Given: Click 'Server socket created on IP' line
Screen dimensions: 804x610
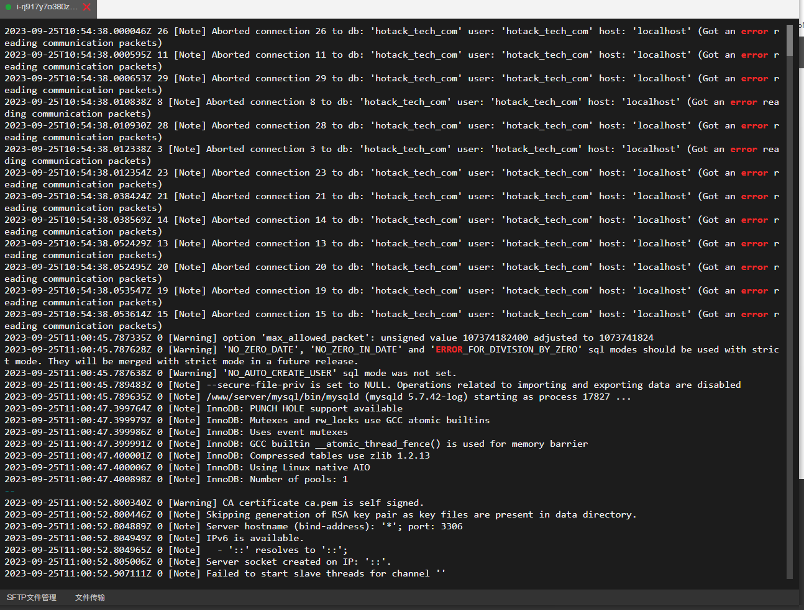Looking at the screenshot, I should pyautogui.click(x=198, y=562).
